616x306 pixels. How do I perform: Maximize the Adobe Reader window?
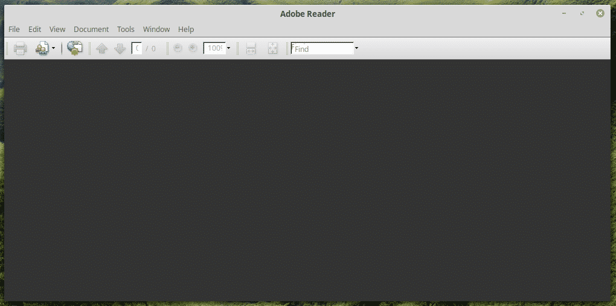pos(582,13)
